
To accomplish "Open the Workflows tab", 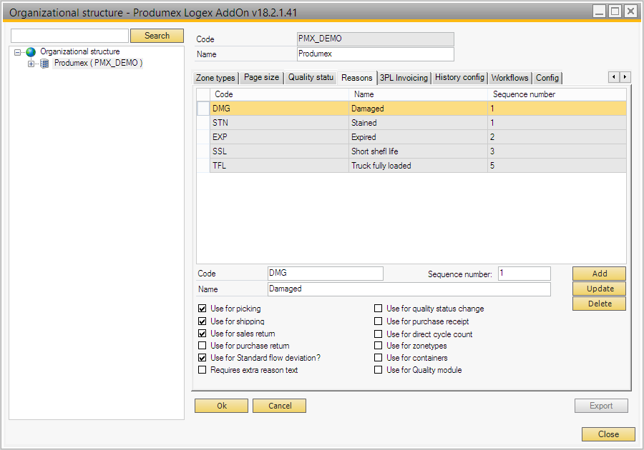I will (x=509, y=78).
